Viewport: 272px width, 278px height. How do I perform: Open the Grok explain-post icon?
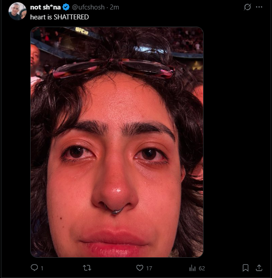pos(247,7)
